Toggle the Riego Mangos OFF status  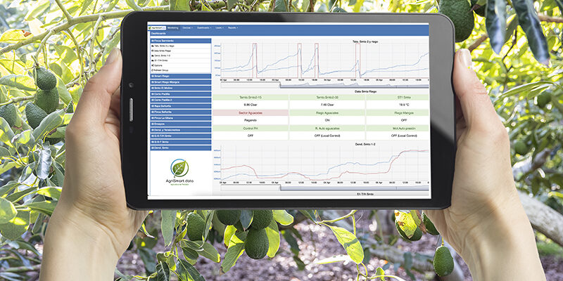click(397, 120)
